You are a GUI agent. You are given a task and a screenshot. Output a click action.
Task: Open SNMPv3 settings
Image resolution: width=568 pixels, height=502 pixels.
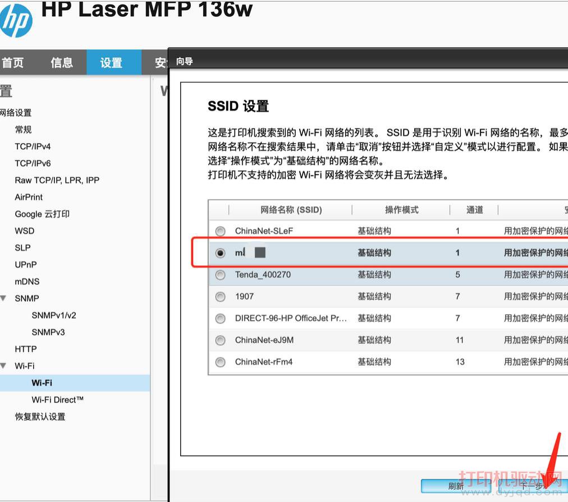pyautogui.click(x=48, y=332)
